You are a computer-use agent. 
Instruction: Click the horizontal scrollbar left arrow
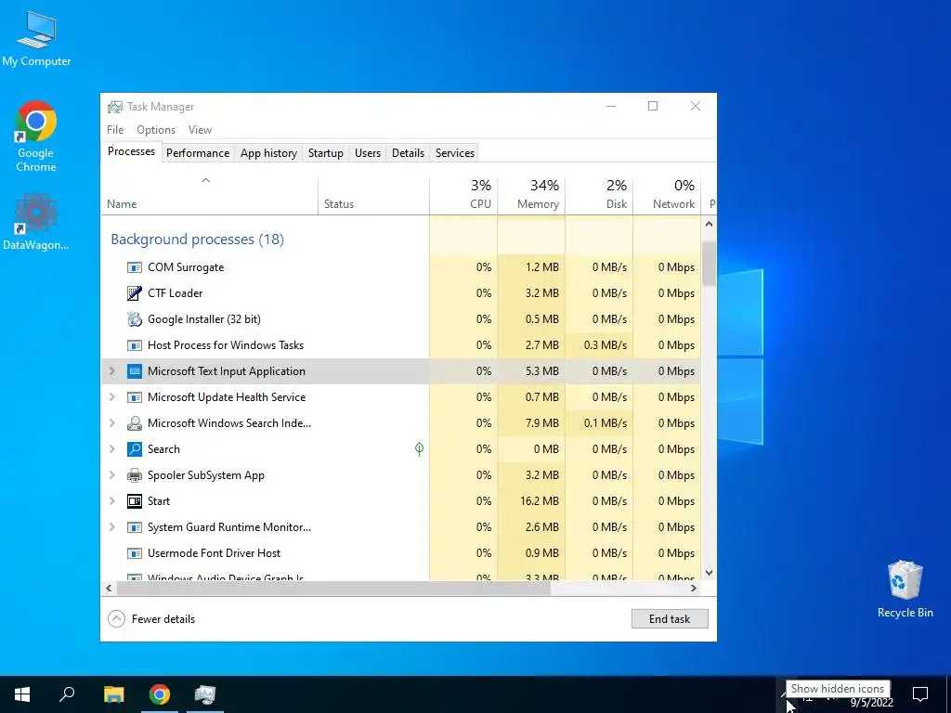pos(110,588)
